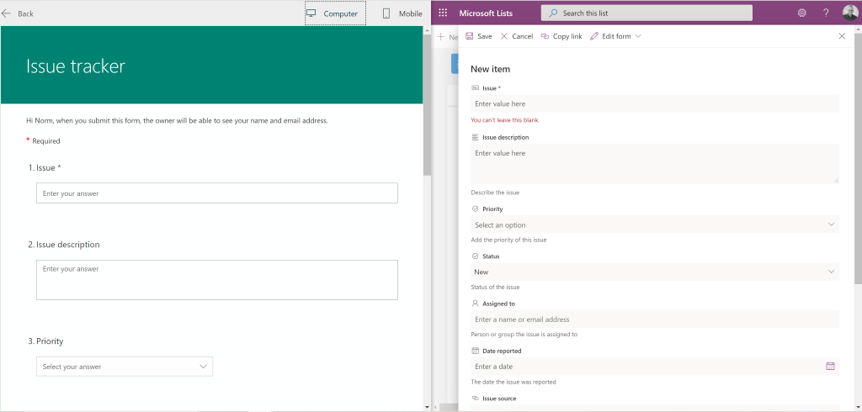862x412 pixels.
Task: Open the calendar picker icon
Action: pos(830,367)
